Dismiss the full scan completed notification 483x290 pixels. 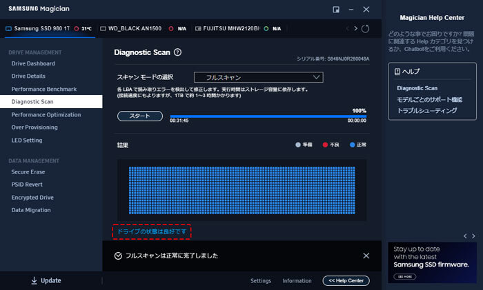[366, 256]
